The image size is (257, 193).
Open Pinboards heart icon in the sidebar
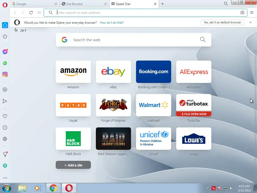5,116
